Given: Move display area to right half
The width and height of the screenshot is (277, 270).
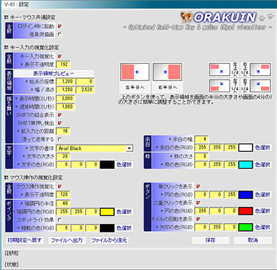Looking at the screenshot, I should (x=168, y=72).
